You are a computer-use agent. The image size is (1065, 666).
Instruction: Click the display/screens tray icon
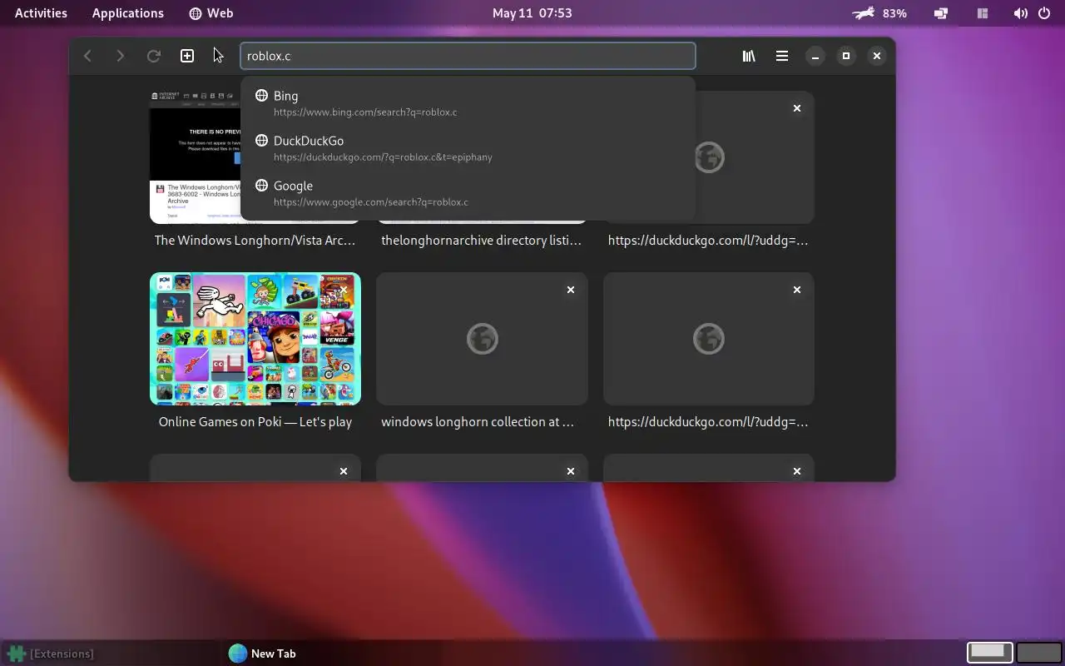[x=941, y=12]
